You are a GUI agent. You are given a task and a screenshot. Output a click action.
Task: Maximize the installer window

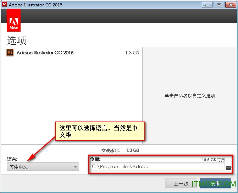click(219, 5)
